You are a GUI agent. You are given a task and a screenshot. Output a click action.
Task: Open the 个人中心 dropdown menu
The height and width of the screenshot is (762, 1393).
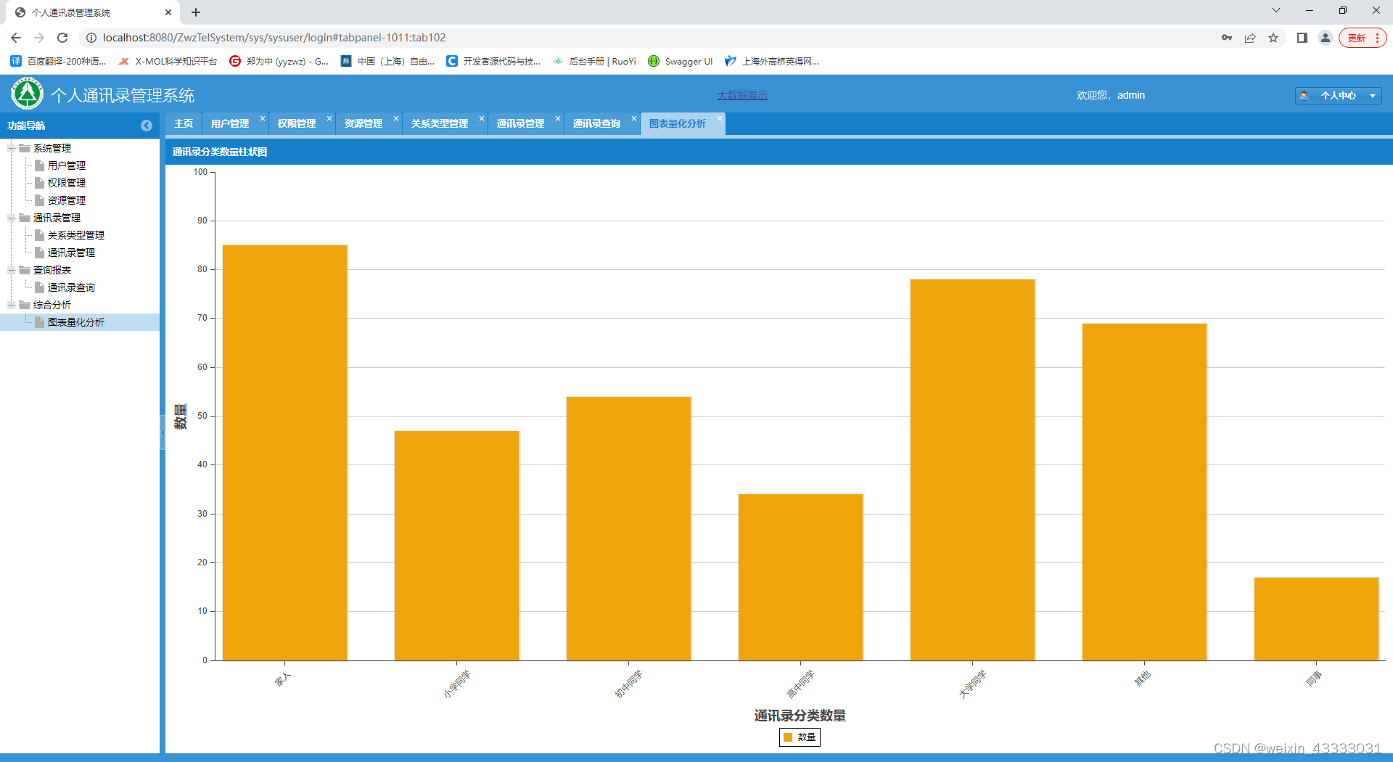coord(1338,95)
